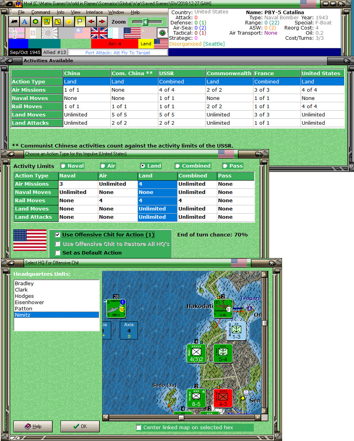The height and width of the screenshot is (441, 354).
Task: Check Use Offensive Chit to Restore All HQ's
Action: [x=58, y=244]
